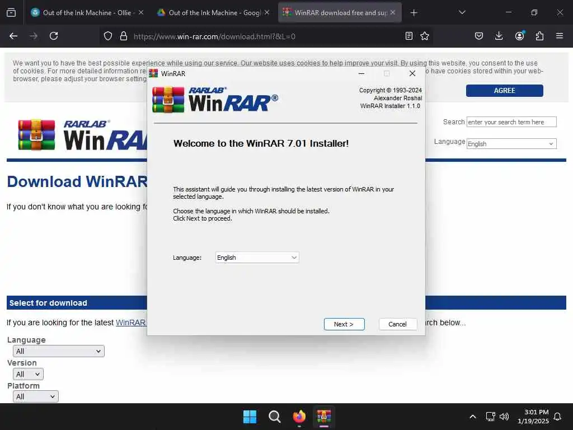
Task: Open network icon in system tray
Action: pyautogui.click(x=490, y=417)
